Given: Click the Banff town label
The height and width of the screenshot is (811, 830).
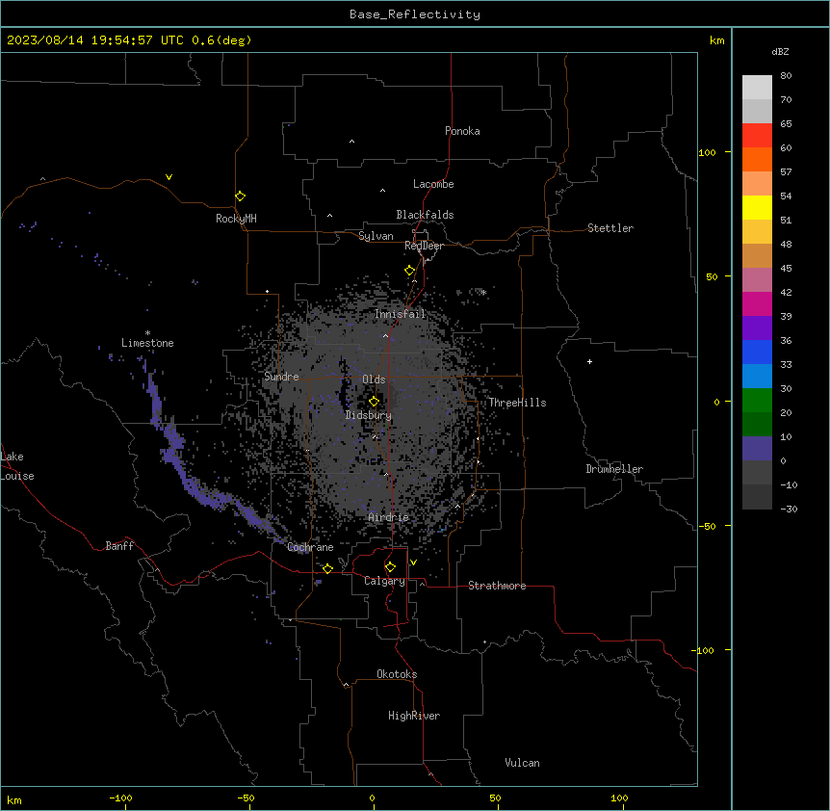Looking at the screenshot, I should [x=119, y=546].
